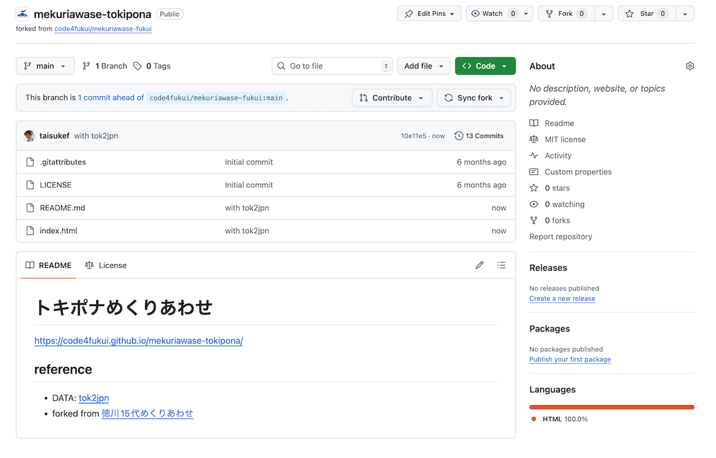
Task: Switch to the README tab
Action: click(48, 265)
